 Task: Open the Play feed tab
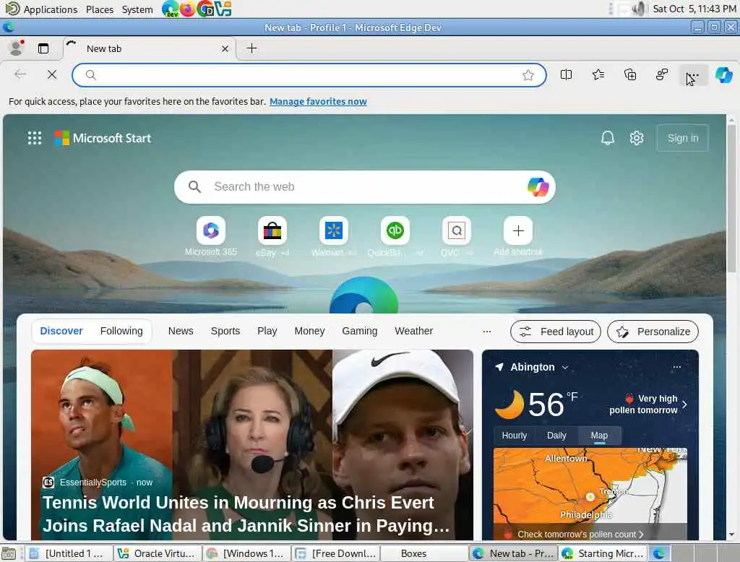(x=267, y=332)
